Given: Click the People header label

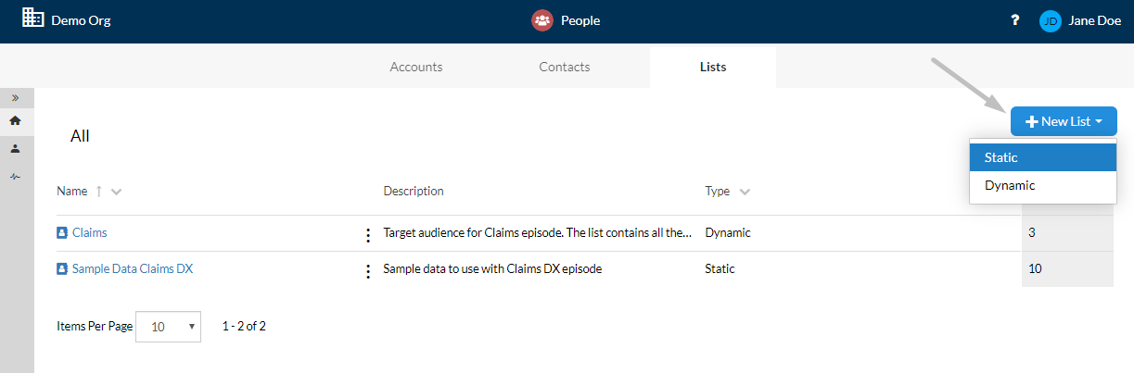Looking at the screenshot, I should point(580,20).
